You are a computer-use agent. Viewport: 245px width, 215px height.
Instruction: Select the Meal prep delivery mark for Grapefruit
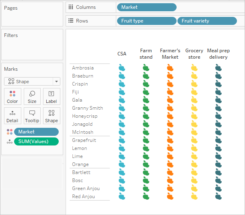point(218,140)
